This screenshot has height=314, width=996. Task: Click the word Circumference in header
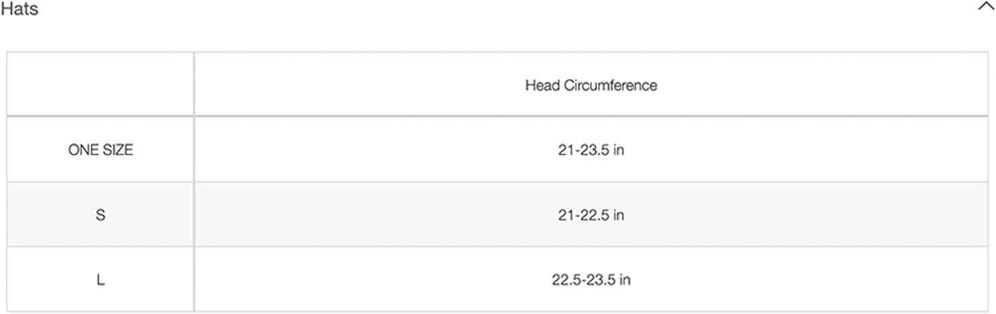pyautogui.click(x=609, y=86)
